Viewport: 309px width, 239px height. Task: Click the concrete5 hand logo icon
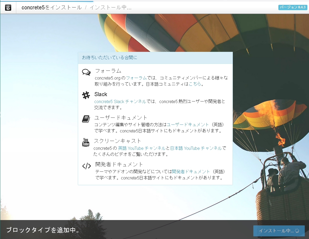[8, 7]
